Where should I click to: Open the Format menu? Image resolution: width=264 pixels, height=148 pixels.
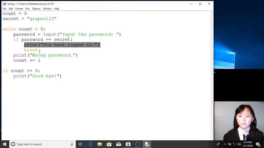[x=19, y=9]
